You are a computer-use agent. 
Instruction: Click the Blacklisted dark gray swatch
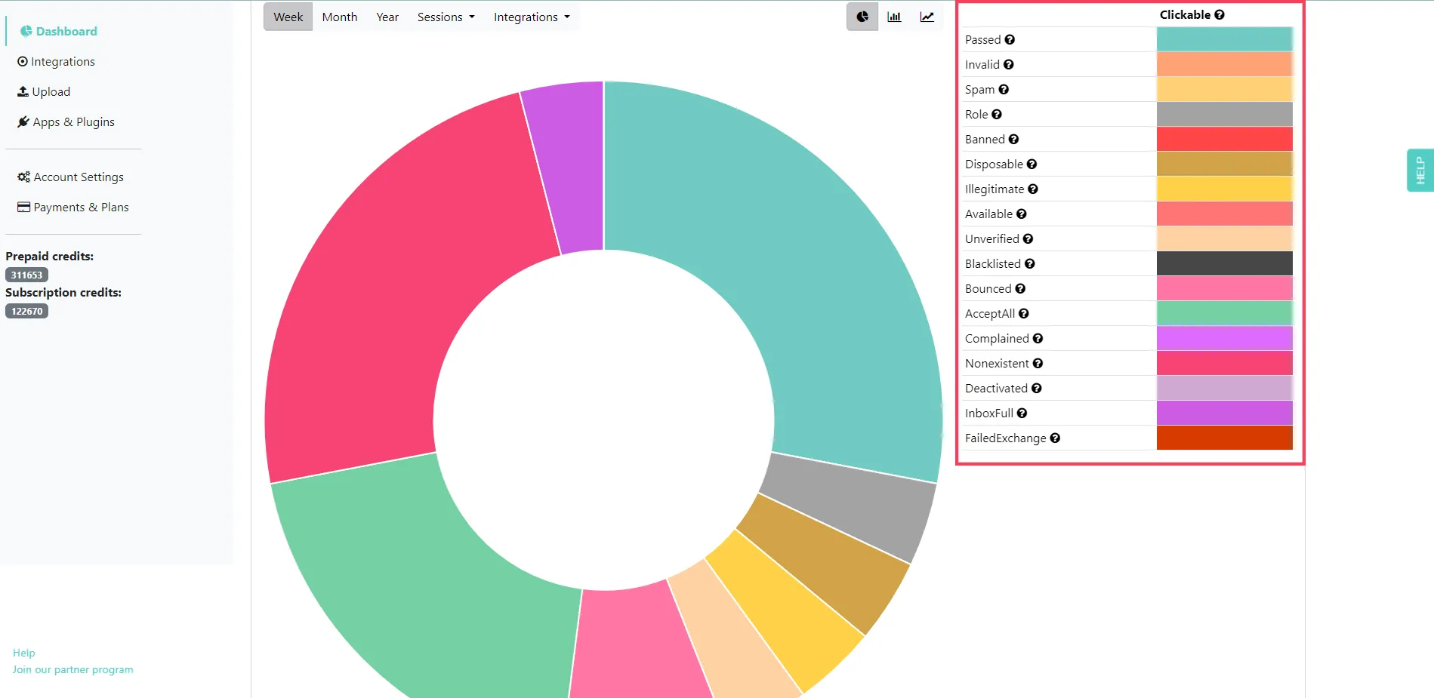coord(1224,264)
